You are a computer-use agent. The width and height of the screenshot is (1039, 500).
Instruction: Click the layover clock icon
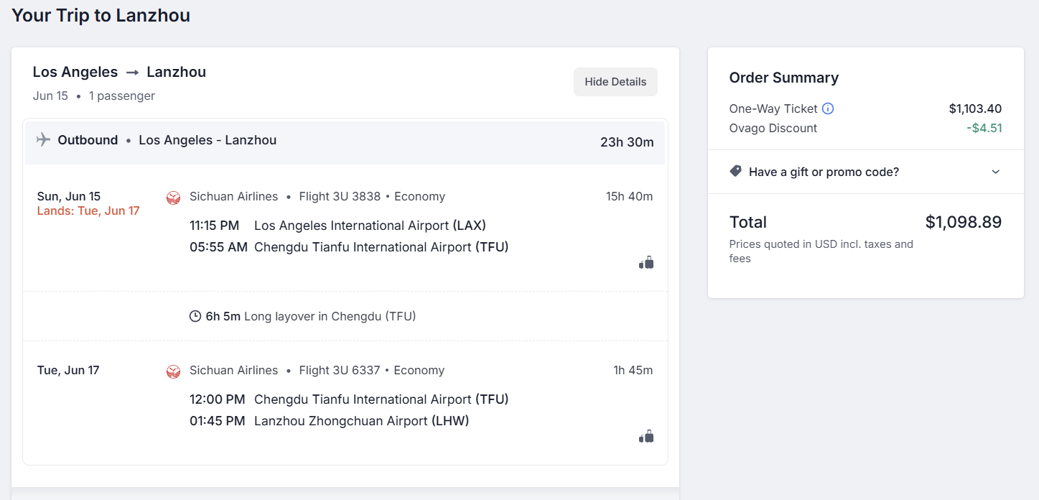tap(195, 316)
